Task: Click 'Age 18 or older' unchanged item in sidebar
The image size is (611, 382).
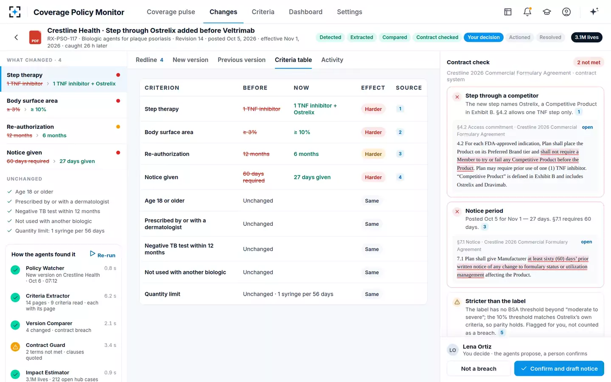Action: tap(34, 192)
